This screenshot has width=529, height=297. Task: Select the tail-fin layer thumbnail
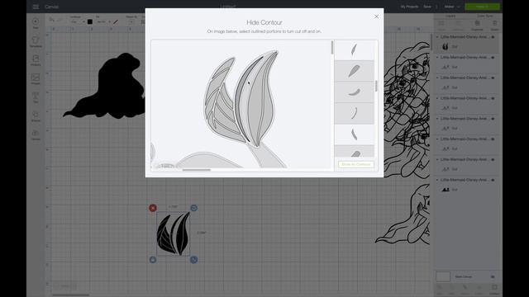(446, 47)
